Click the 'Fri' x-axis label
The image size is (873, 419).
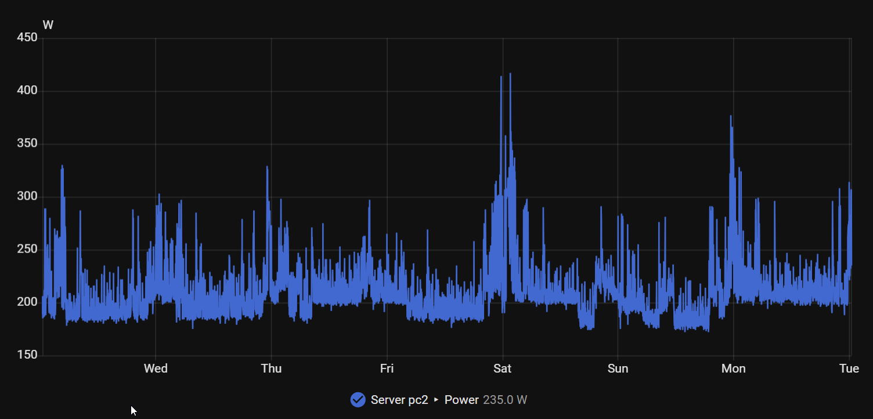(387, 369)
